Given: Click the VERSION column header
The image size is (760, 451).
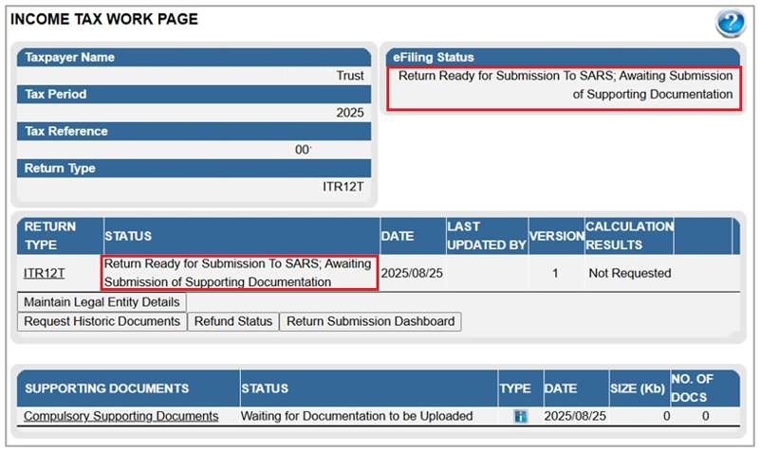Looking at the screenshot, I should 555,236.
